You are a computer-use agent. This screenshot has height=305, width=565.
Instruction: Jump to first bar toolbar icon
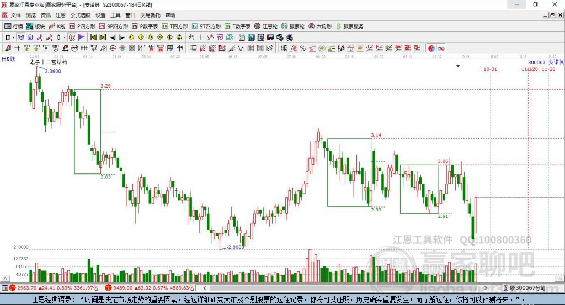pos(93,37)
